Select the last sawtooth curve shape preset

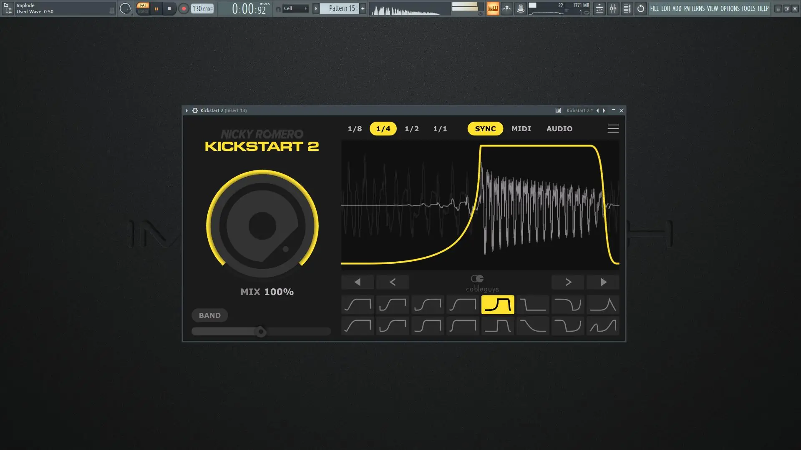click(603, 326)
